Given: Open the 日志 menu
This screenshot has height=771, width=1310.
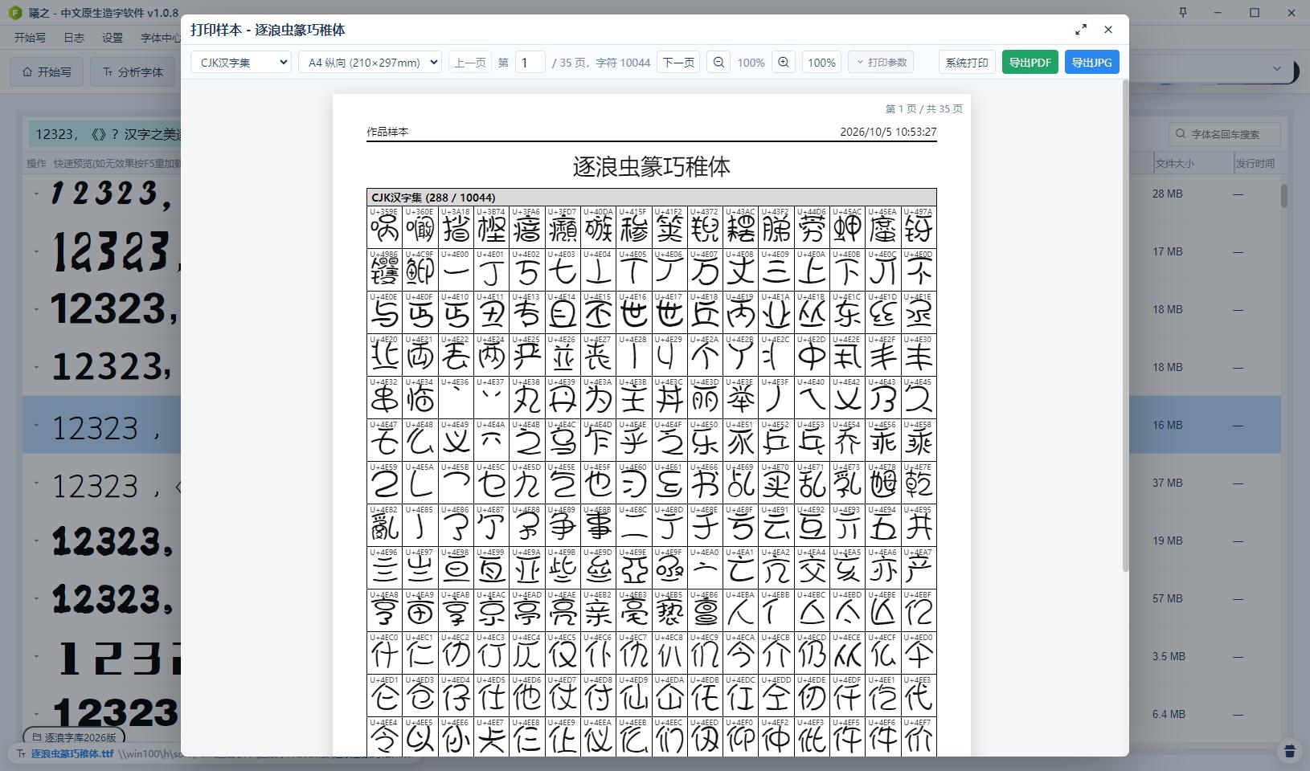Looking at the screenshot, I should pyautogui.click(x=74, y=38).
